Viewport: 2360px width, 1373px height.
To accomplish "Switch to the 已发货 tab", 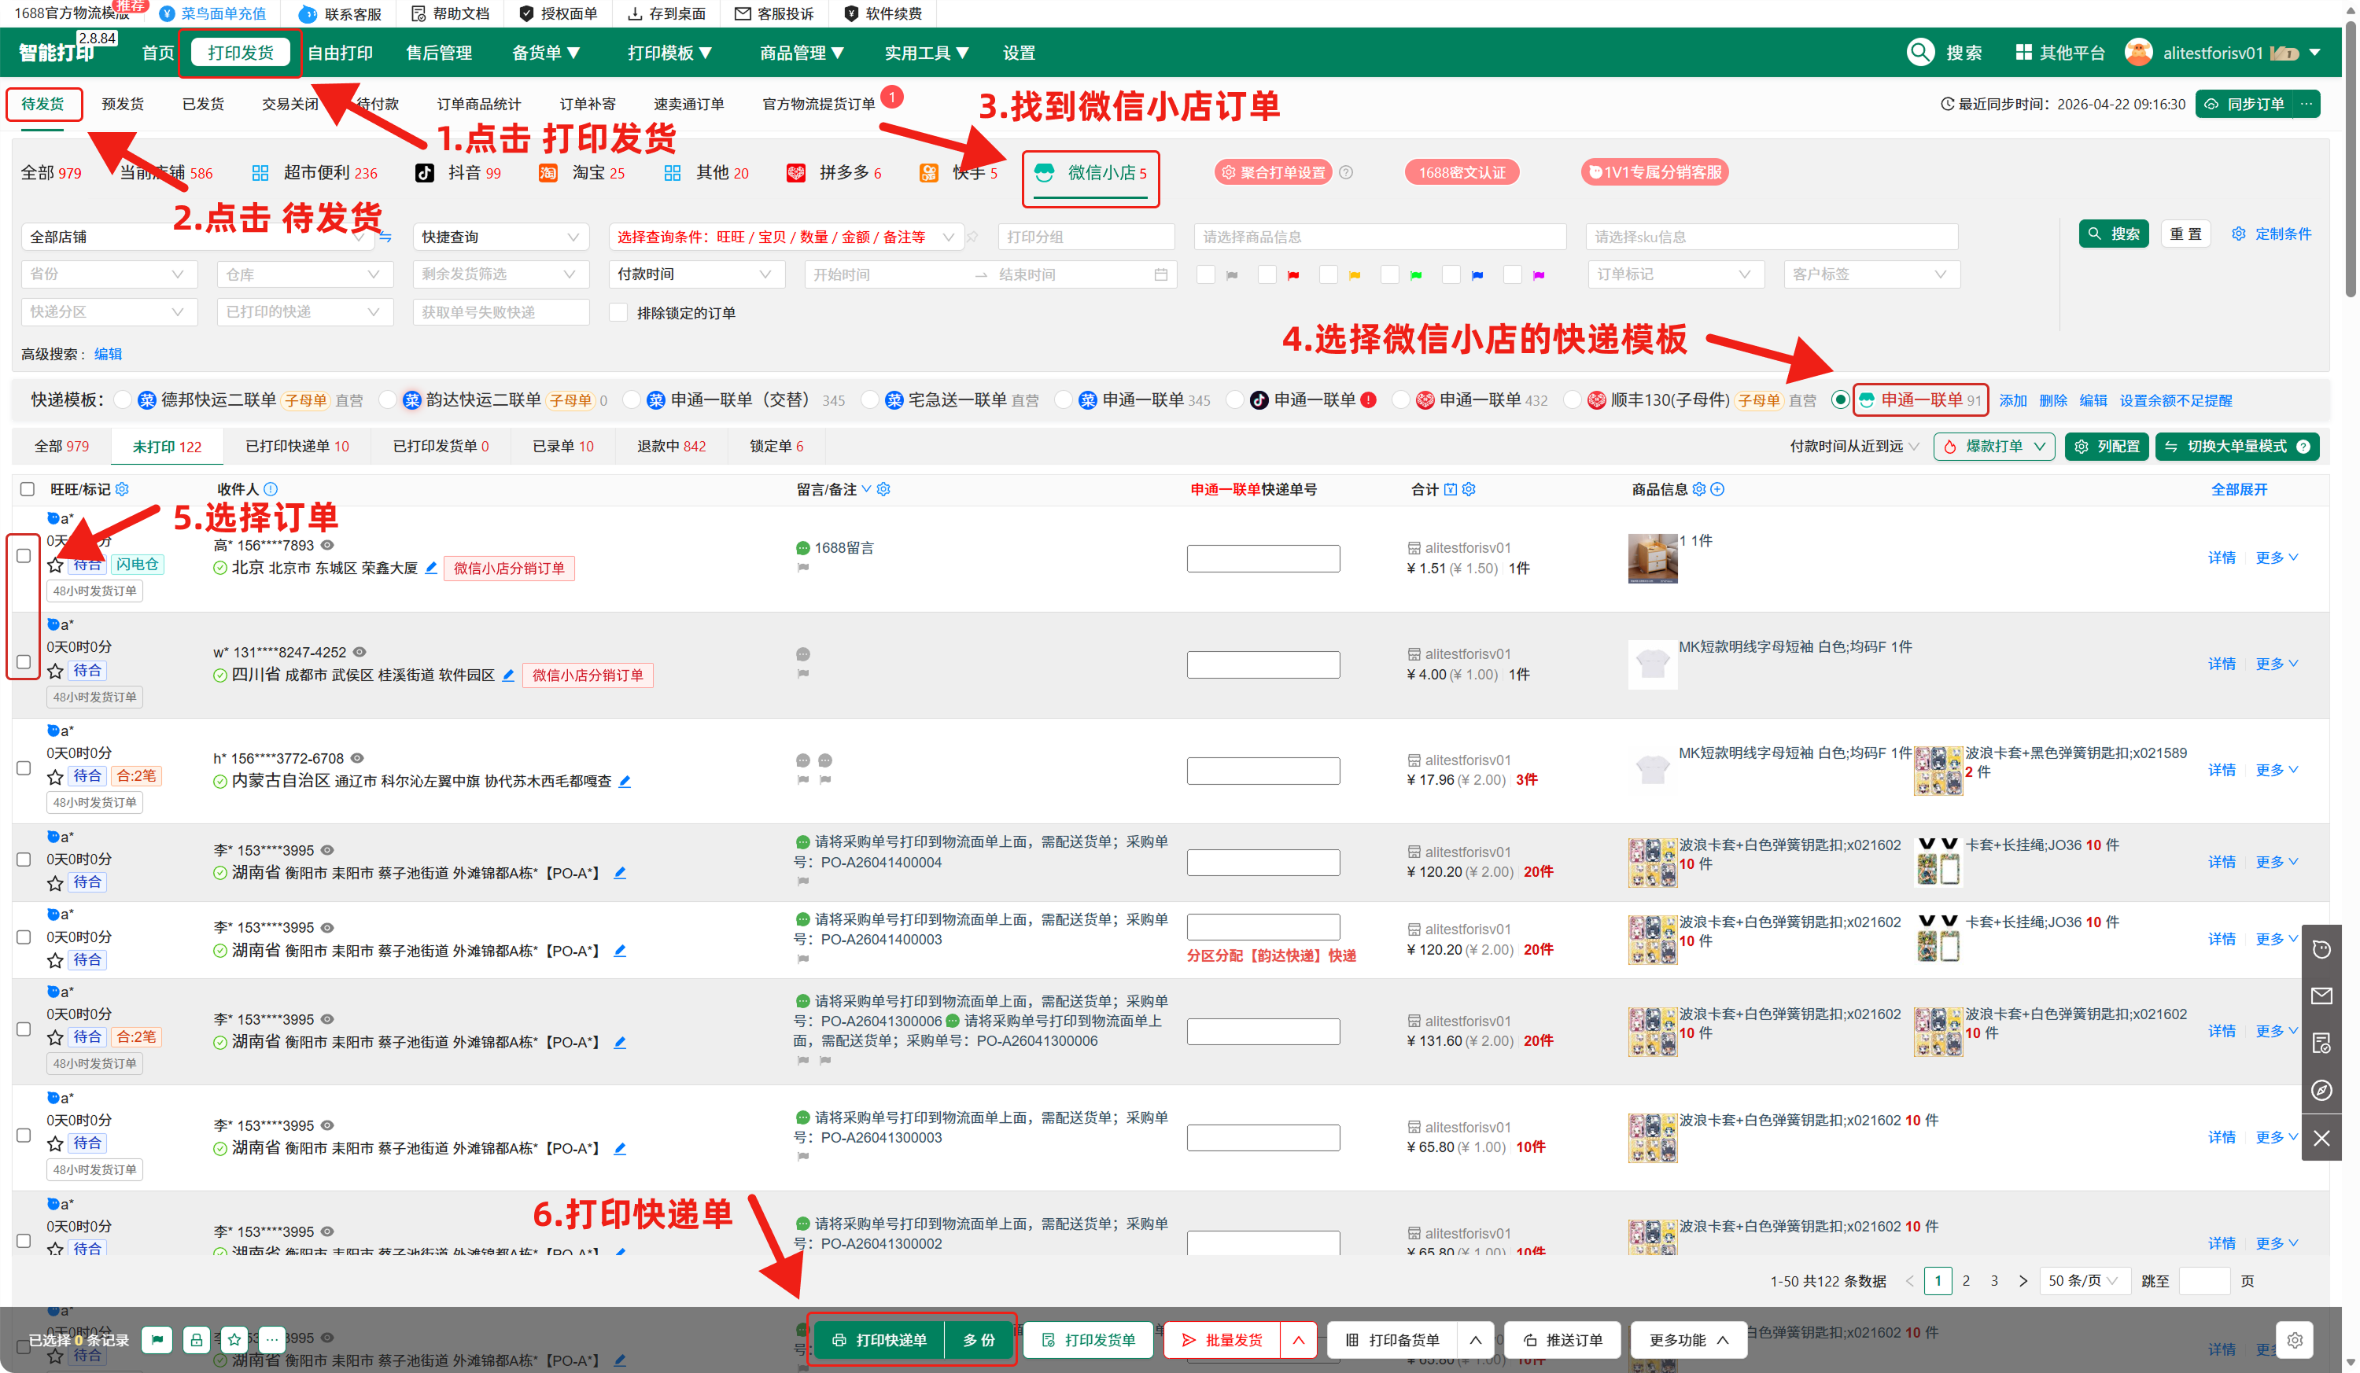I will point(202,104).
